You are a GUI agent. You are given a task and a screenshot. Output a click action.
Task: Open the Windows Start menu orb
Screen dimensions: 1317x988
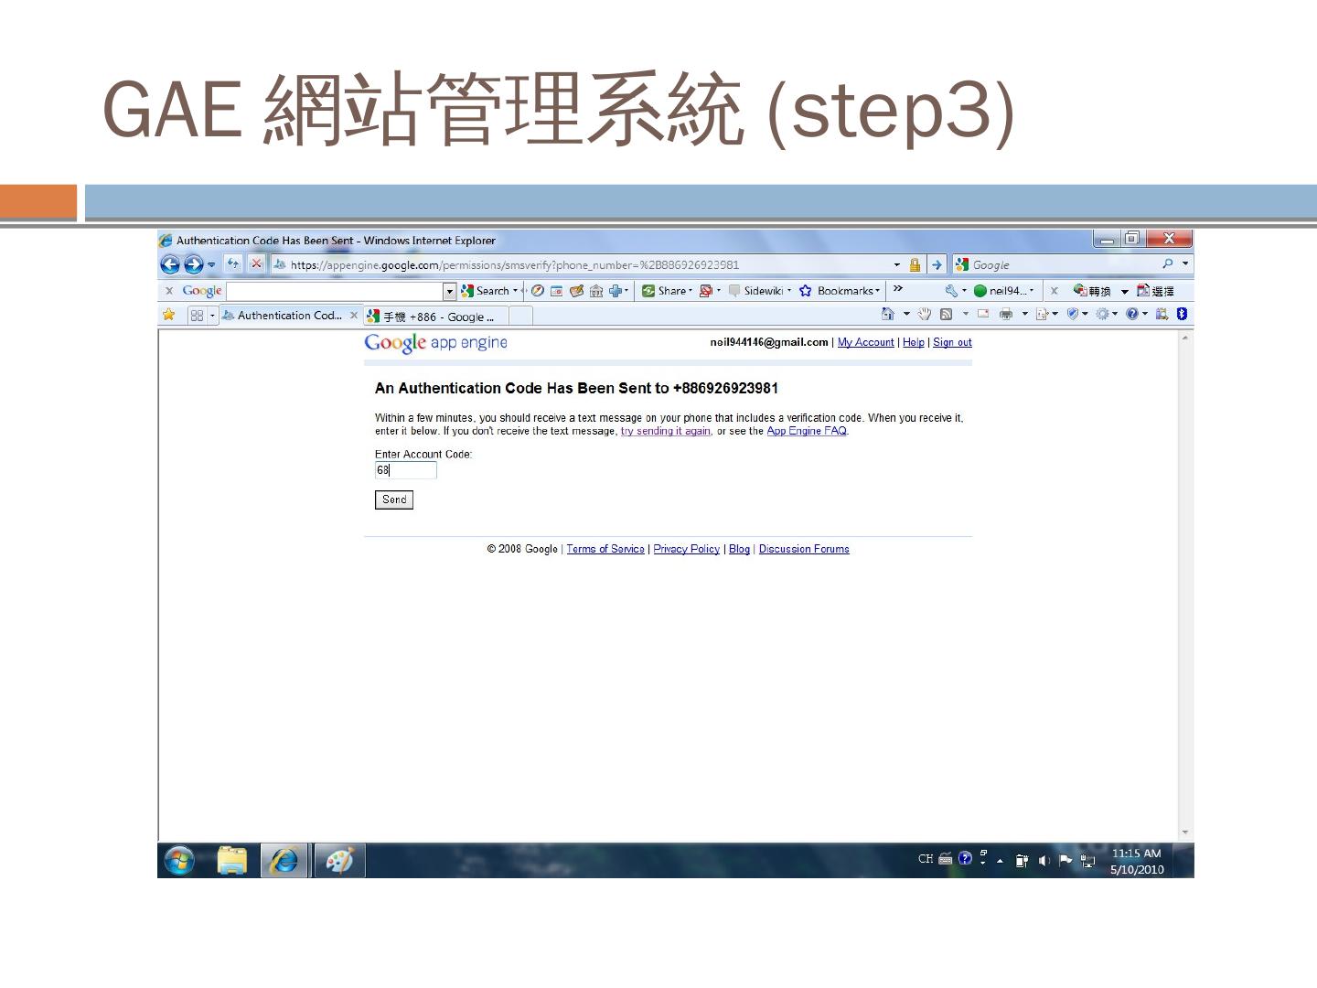[179, 861]
